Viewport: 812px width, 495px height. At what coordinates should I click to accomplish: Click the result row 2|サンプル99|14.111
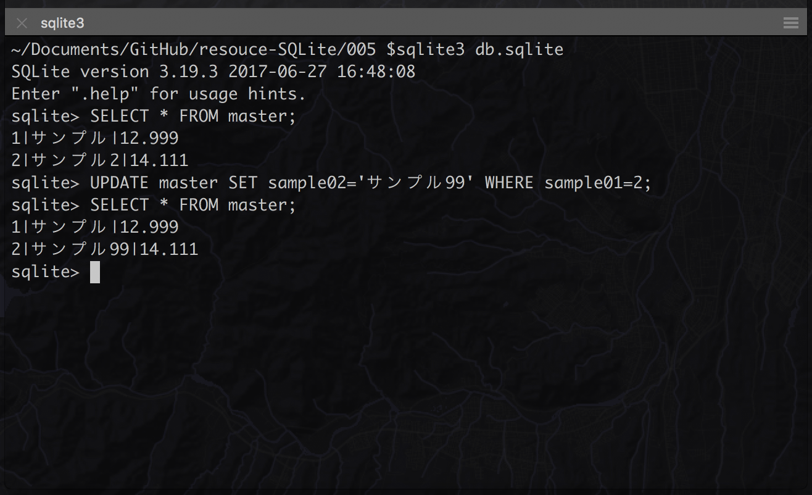105,250
